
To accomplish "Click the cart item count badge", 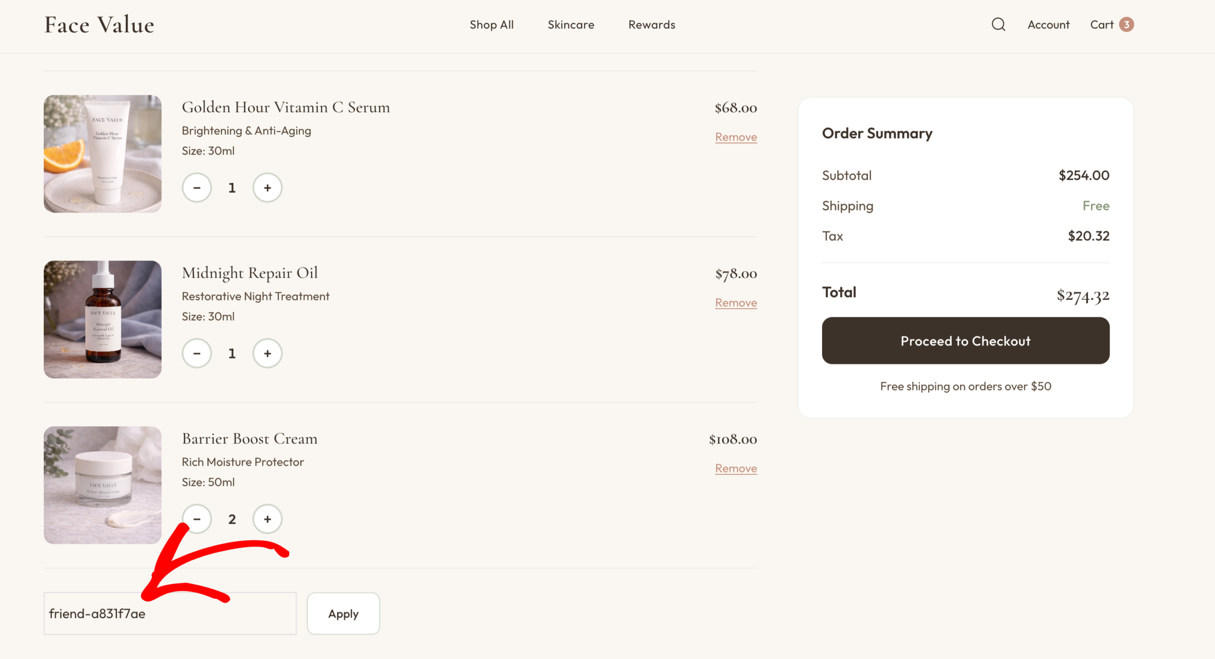I will [x=1126, y=24].
